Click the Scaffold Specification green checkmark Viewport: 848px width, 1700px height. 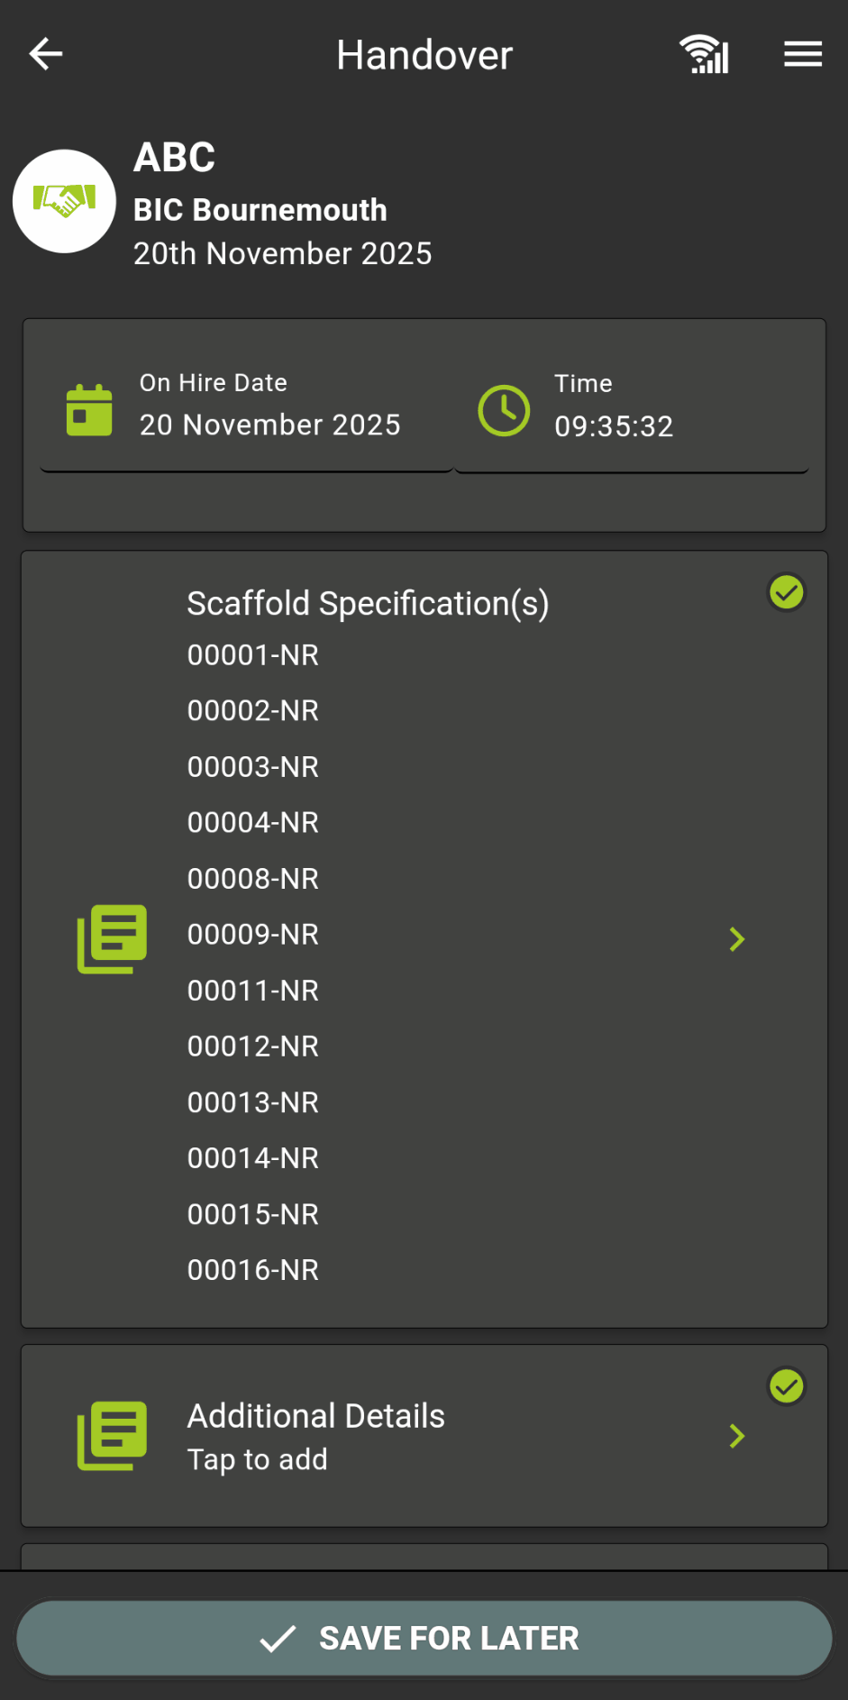786,593
